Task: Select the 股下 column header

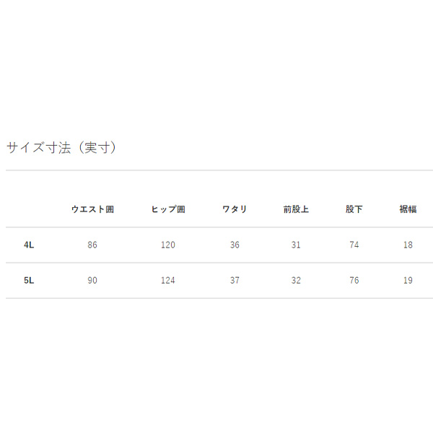Action: pos(354,209)
